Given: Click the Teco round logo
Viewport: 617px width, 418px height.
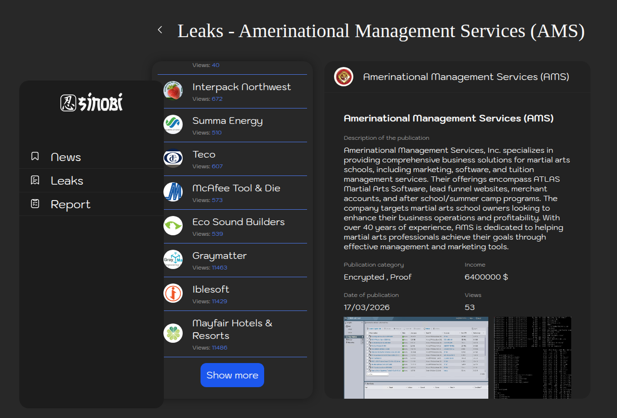Looking at the screenshot, I should coord(173,158).
